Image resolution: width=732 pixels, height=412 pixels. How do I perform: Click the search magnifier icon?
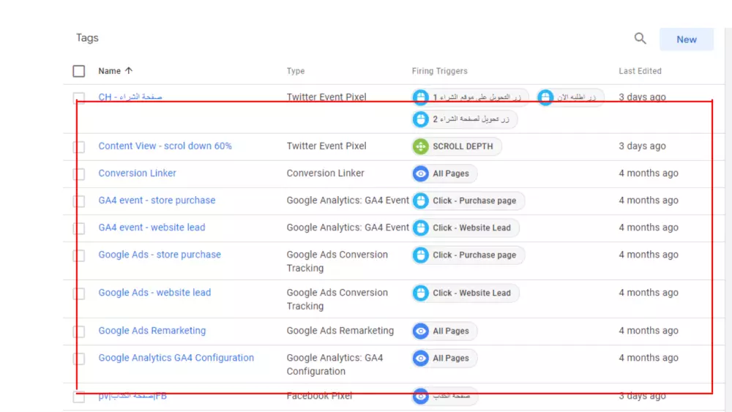coord(640,39)
